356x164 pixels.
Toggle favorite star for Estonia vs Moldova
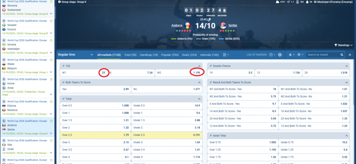pyautogui.click(x=51, y=100)
